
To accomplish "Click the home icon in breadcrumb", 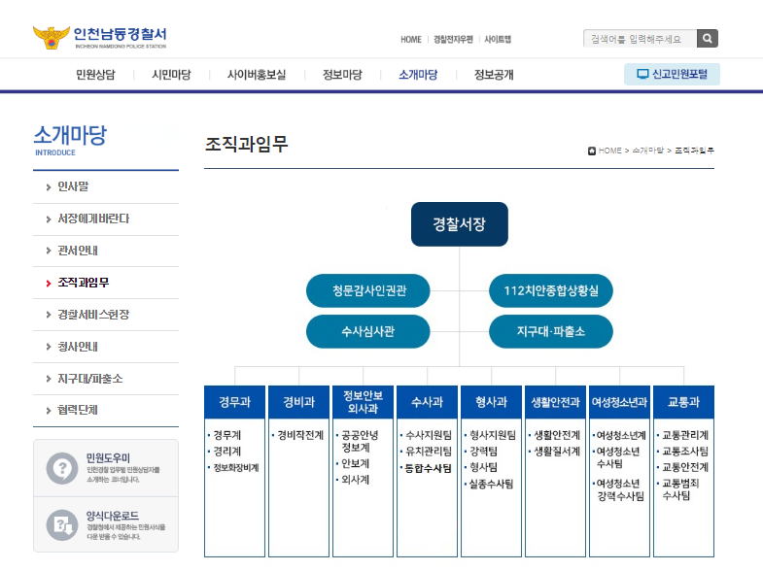I will click(x=592, y=151).
